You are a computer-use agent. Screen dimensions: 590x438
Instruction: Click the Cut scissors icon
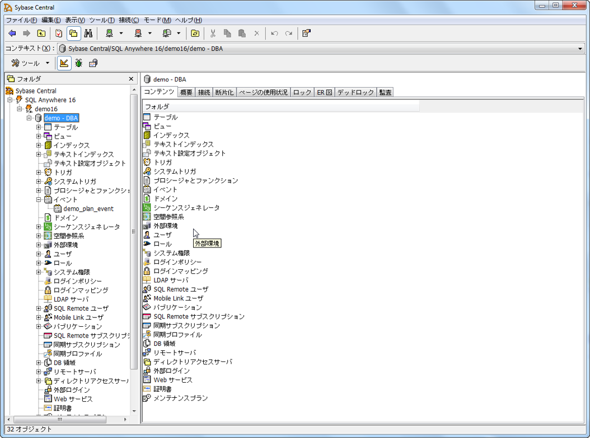[214, 33]
